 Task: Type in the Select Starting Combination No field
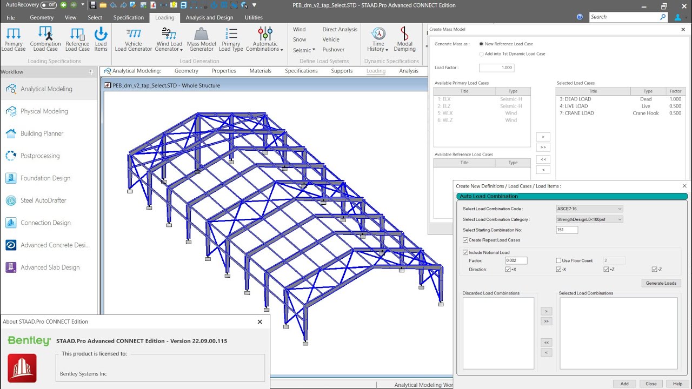pyautogui.click(x=566, y=230)
